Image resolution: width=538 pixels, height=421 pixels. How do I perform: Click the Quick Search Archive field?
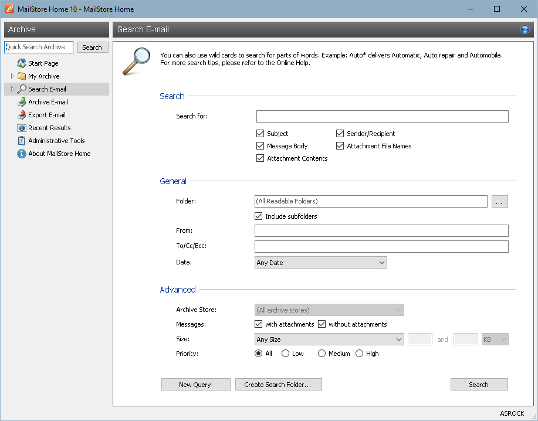pos(39,47)
